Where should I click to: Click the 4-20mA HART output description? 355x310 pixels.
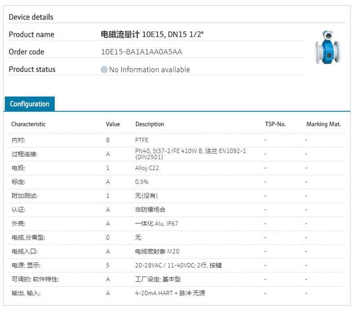point(170,293)
